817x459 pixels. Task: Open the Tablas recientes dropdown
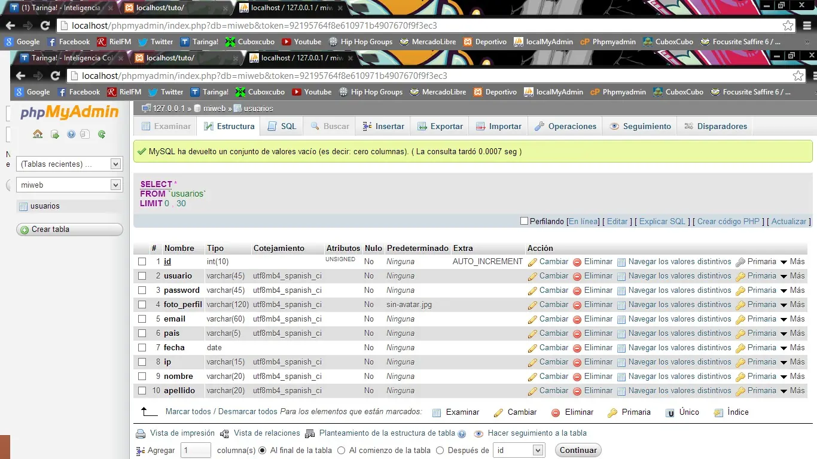click(x=69, y=164)
